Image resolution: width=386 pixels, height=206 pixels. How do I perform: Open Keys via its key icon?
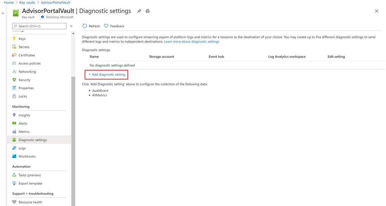coord(14,39)
